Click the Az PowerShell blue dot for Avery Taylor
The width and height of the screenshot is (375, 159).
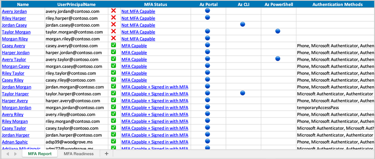click(277, 59)
